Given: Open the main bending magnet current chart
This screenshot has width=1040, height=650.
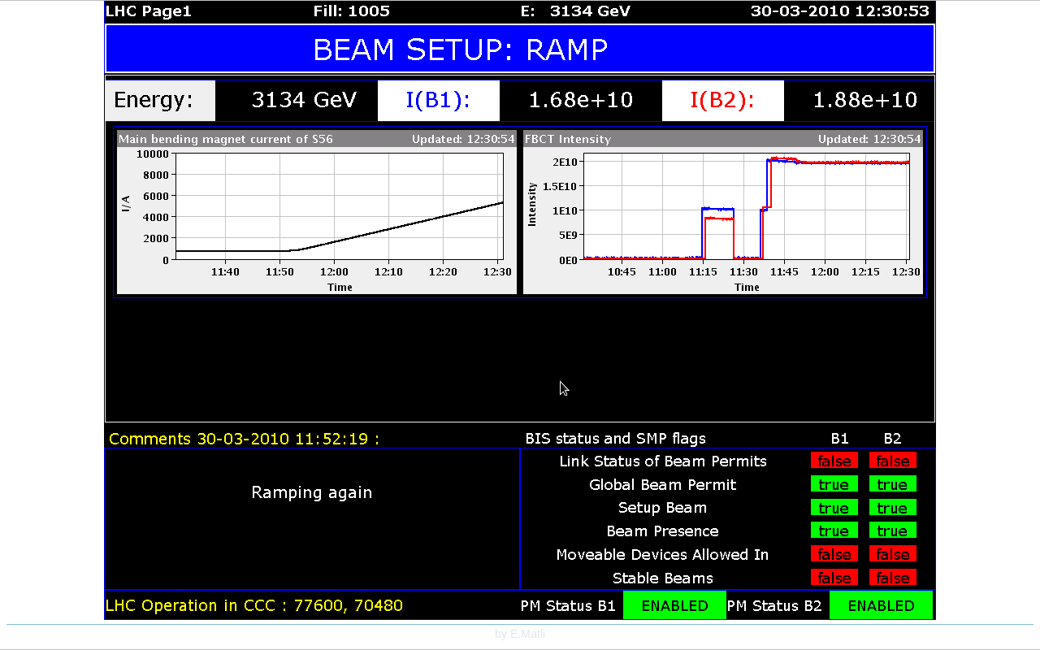Looking at the screenshot, I should 317,213.
